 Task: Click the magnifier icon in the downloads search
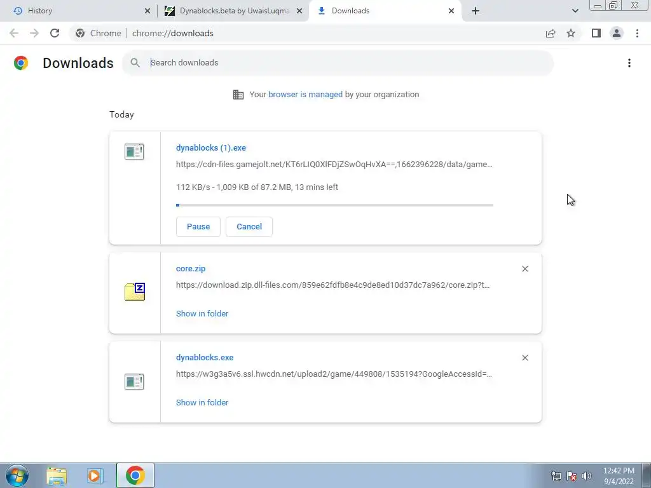coord(135,63)
